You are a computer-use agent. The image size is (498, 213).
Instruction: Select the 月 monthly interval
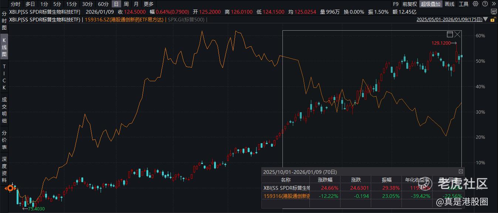tap(136, 4)
